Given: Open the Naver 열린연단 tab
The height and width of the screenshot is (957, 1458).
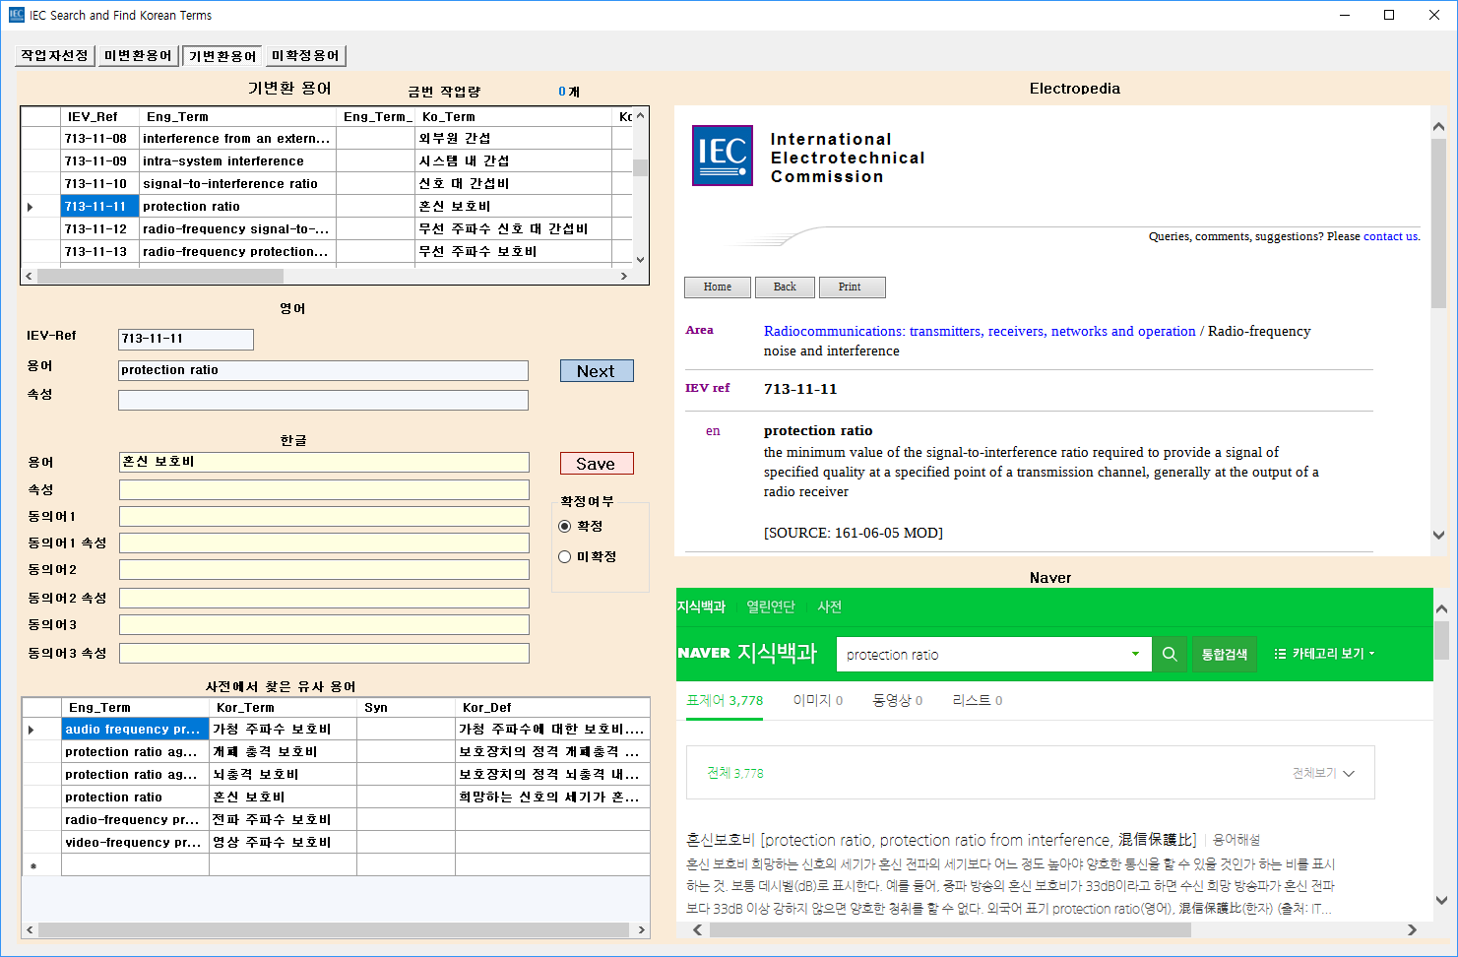Looking at the screenshot, I should pos(771,607).
